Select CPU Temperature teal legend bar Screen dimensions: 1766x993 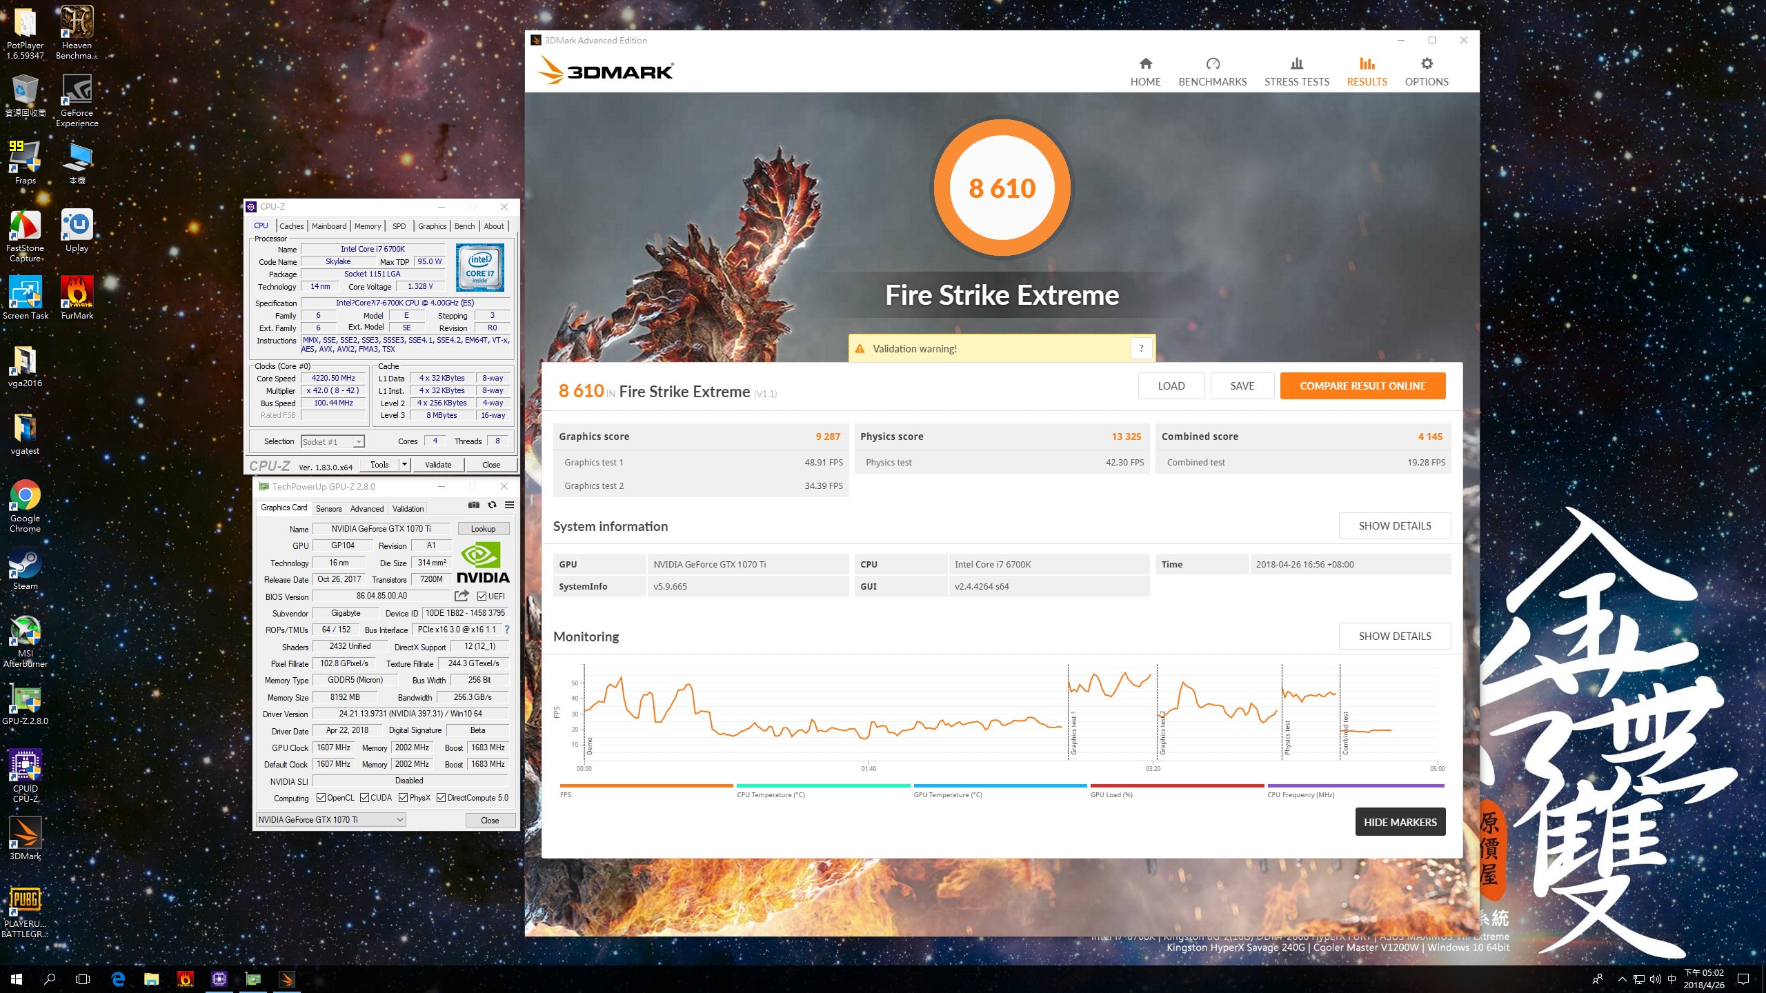(x=824, y=785)
